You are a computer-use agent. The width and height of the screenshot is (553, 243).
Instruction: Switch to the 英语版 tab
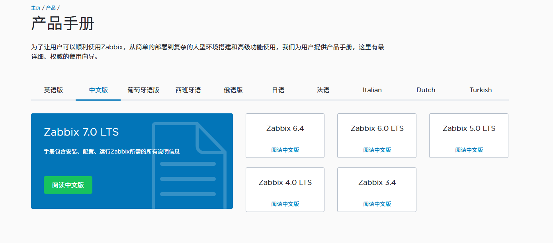[53, 90]
